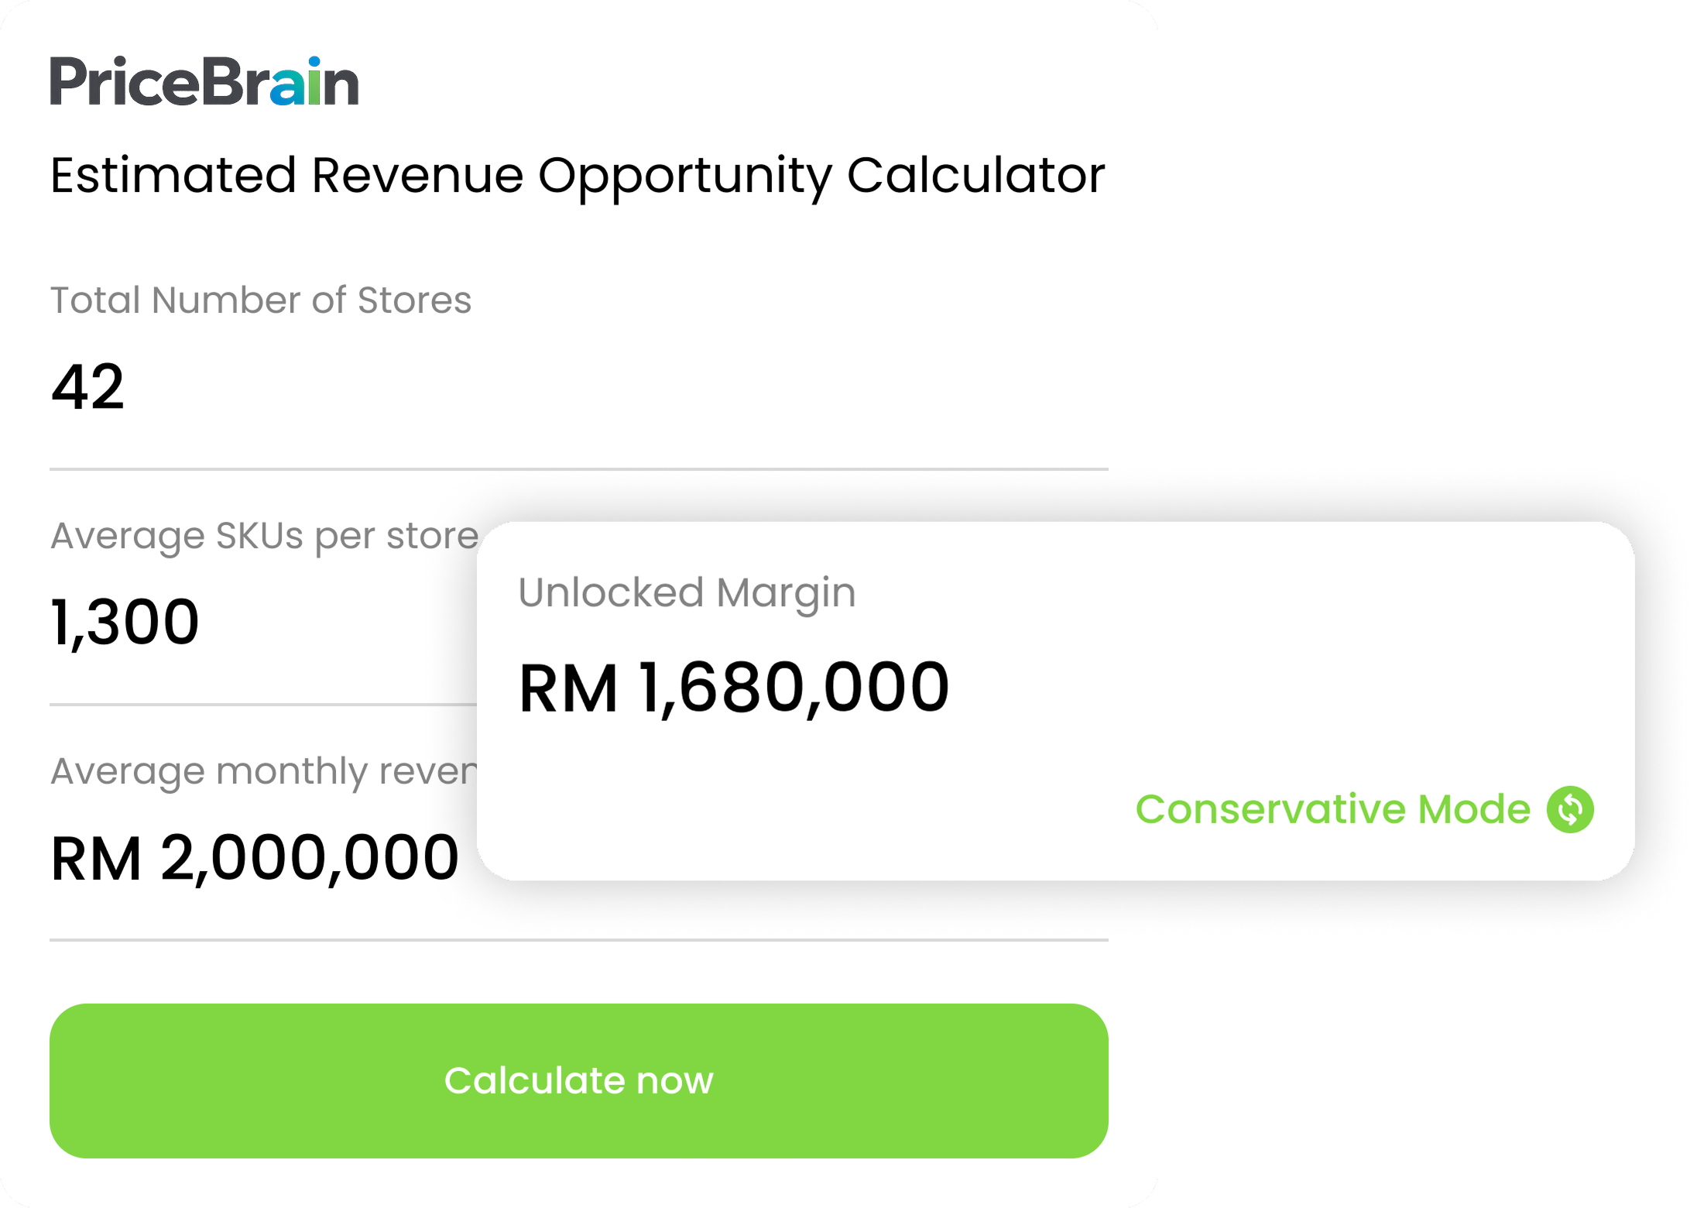
Task: Click the colored 'ai' letters in logo
Action: pyautogui.click(x=296, y=81)
